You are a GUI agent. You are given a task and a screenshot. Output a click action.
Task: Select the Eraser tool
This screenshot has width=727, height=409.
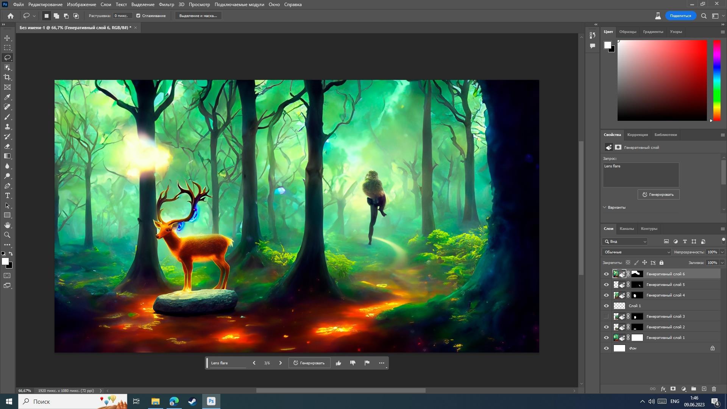pos(7,147)
